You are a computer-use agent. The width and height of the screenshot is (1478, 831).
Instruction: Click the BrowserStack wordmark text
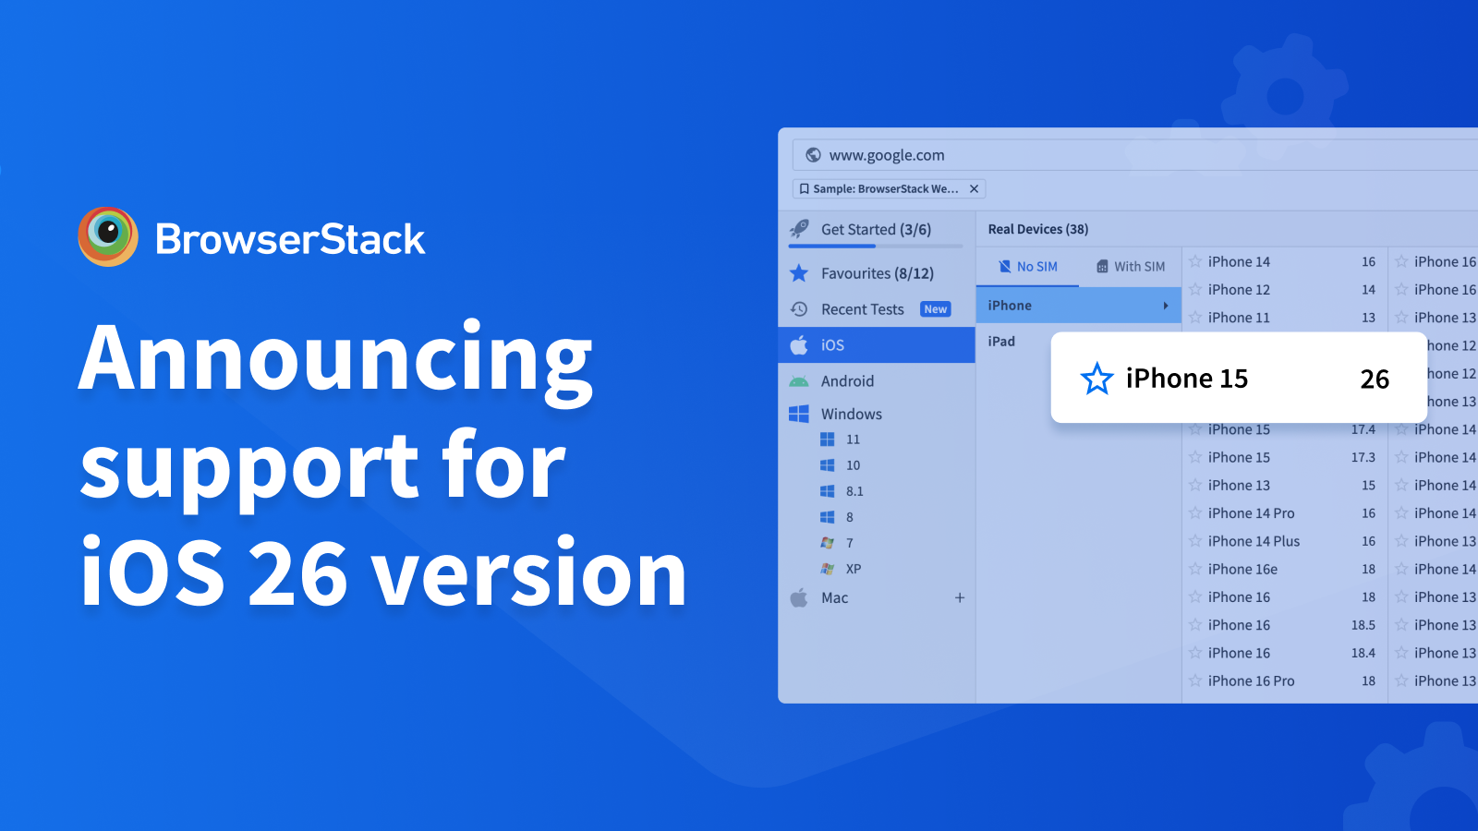pos(290,239)
